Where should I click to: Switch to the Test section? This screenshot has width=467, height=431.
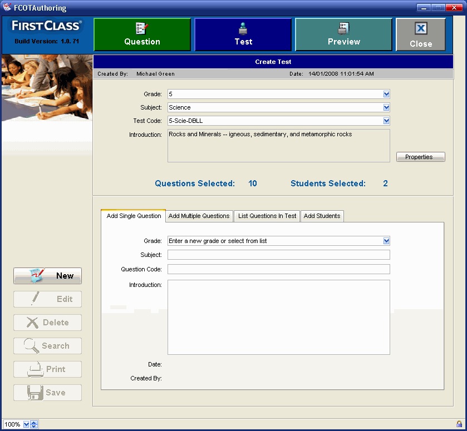point(243,34)
